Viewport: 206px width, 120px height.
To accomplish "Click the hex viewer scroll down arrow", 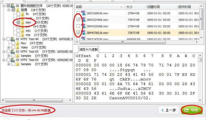I will [x=200, y=100].
